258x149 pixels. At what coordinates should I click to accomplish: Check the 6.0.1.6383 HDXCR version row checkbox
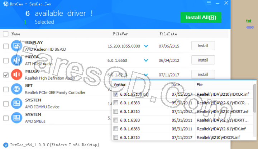click(x=116, y=103)
